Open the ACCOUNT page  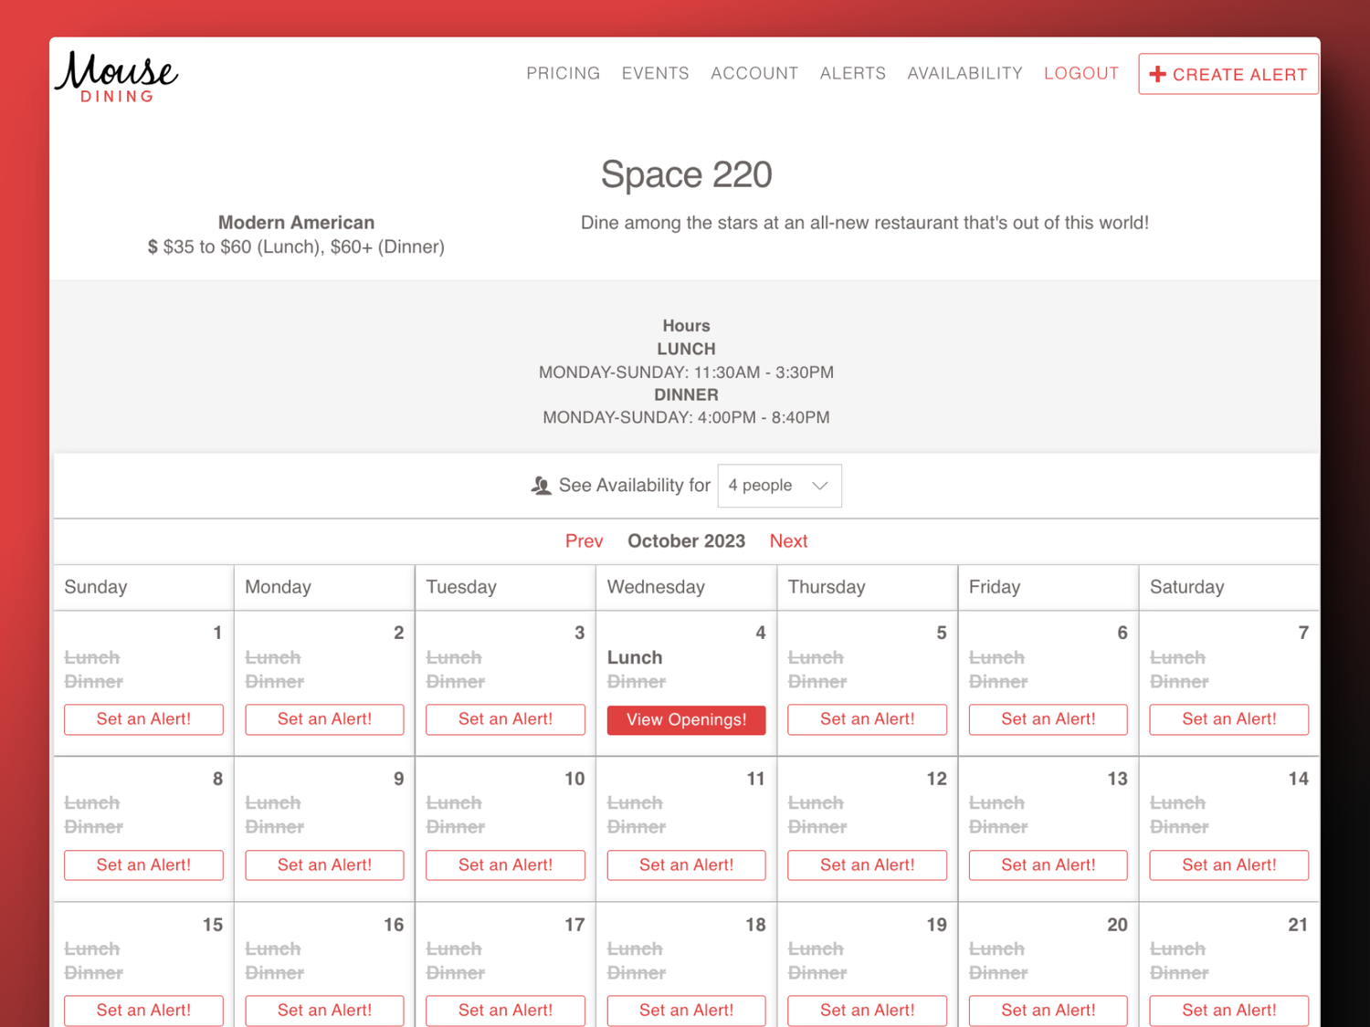point(754,73)
